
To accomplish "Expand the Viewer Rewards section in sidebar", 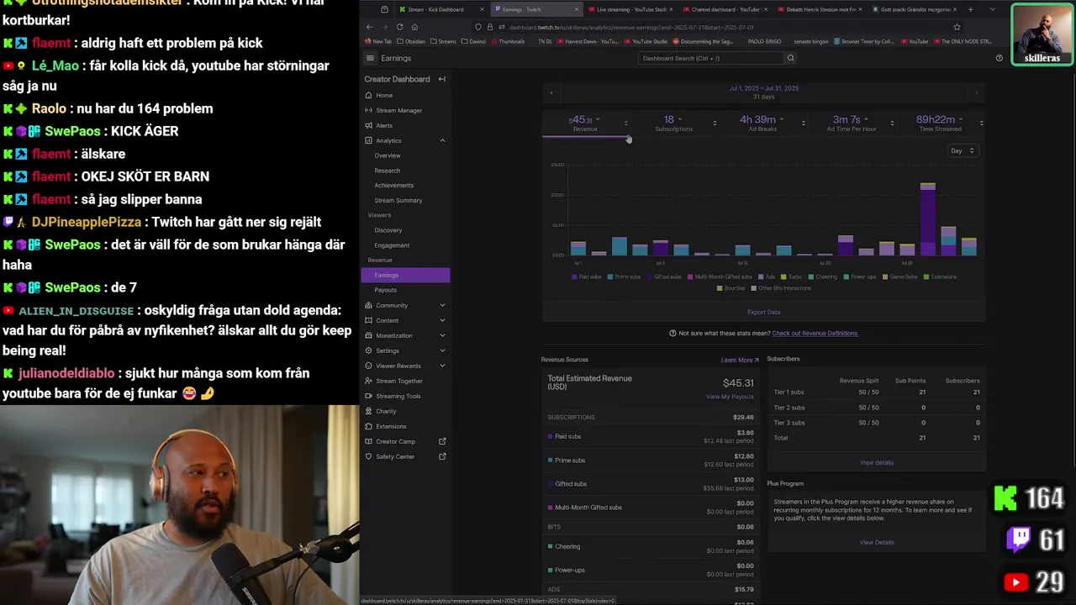I will (x=442, y=366).
